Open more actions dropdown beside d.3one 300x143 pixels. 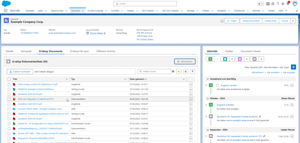pos(293,21)
